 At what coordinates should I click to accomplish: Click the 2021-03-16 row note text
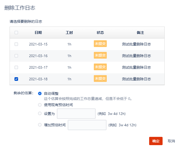point(136,56)
